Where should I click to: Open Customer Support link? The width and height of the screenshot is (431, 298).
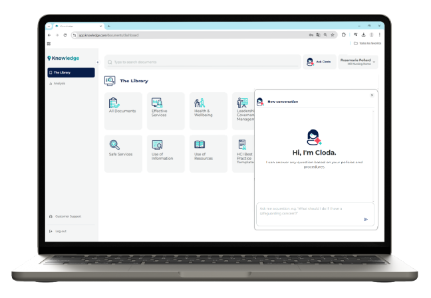67,216
